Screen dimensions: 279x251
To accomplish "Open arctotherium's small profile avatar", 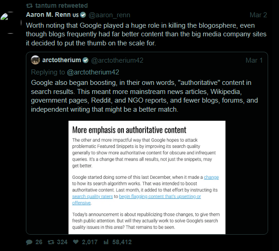I will point(35,60).
